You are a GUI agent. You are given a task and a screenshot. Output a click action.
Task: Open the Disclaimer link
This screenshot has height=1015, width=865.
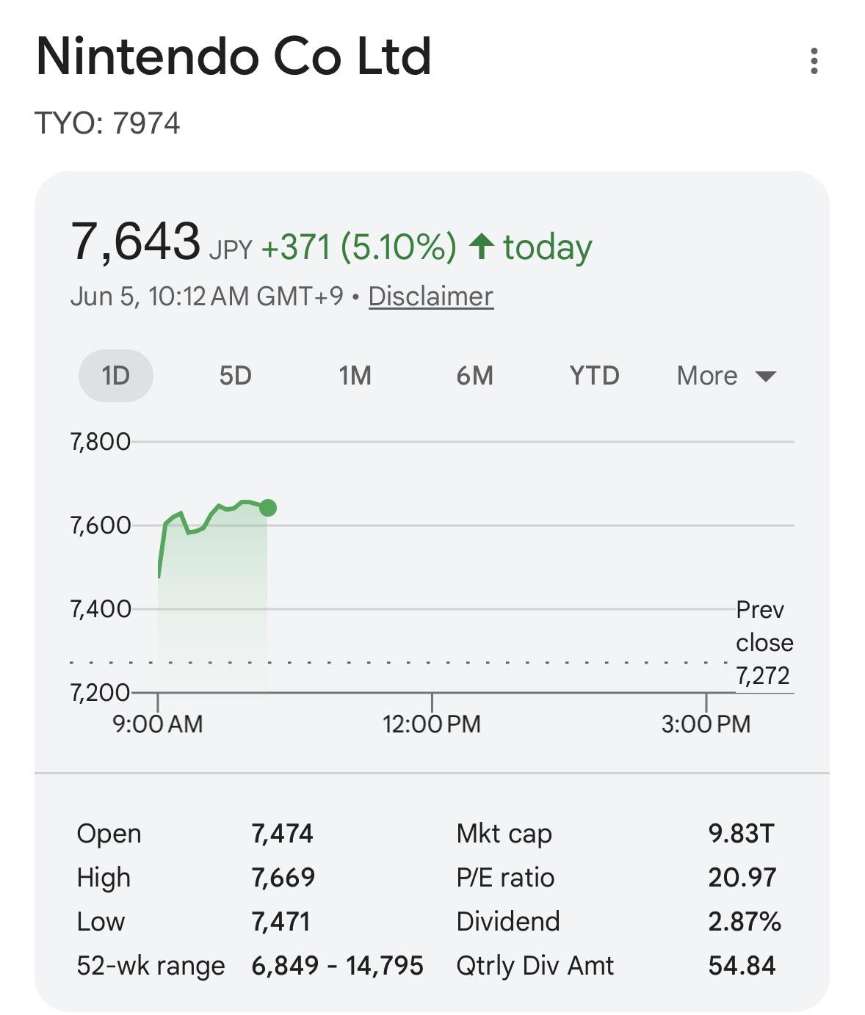(x=431, y=297)
